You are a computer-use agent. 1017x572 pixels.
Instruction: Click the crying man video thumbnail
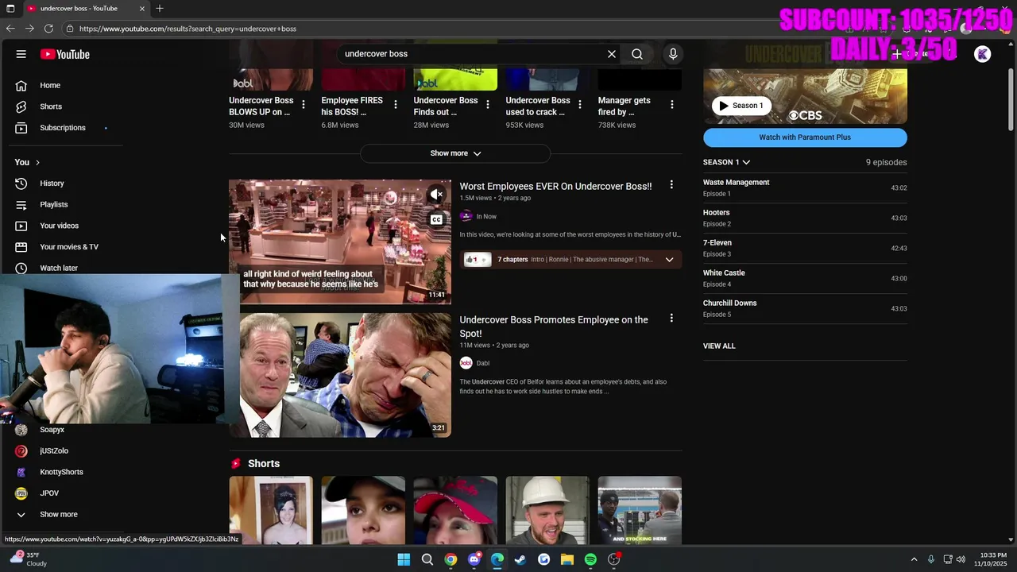tap(340, 375)
